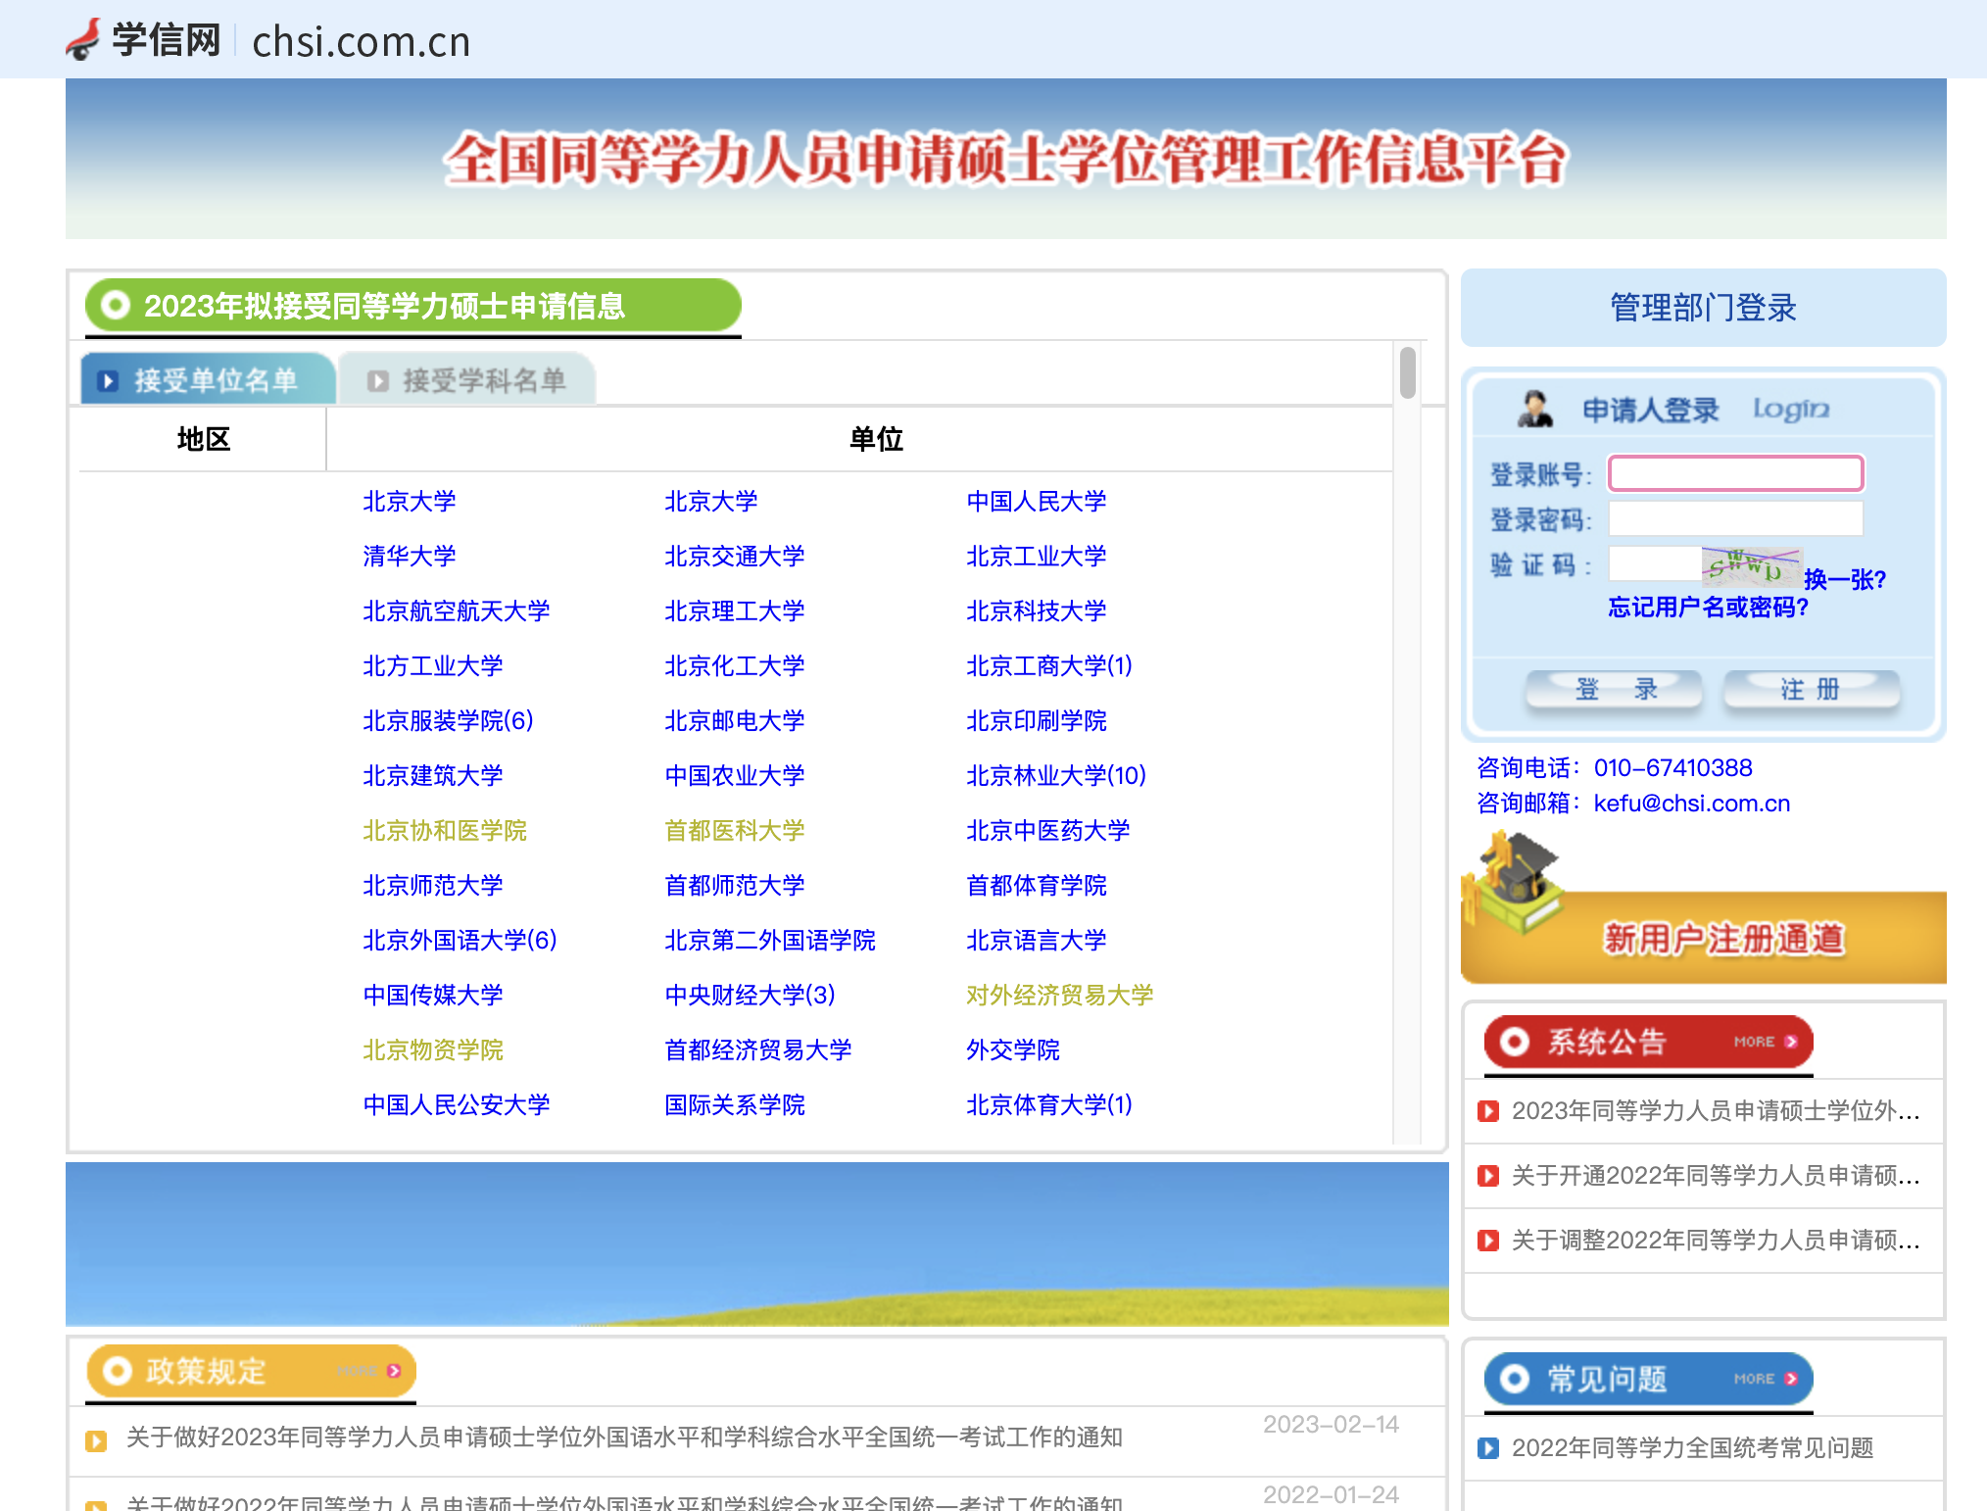Open 首都经济贸易大学 link

point(758,1050)
